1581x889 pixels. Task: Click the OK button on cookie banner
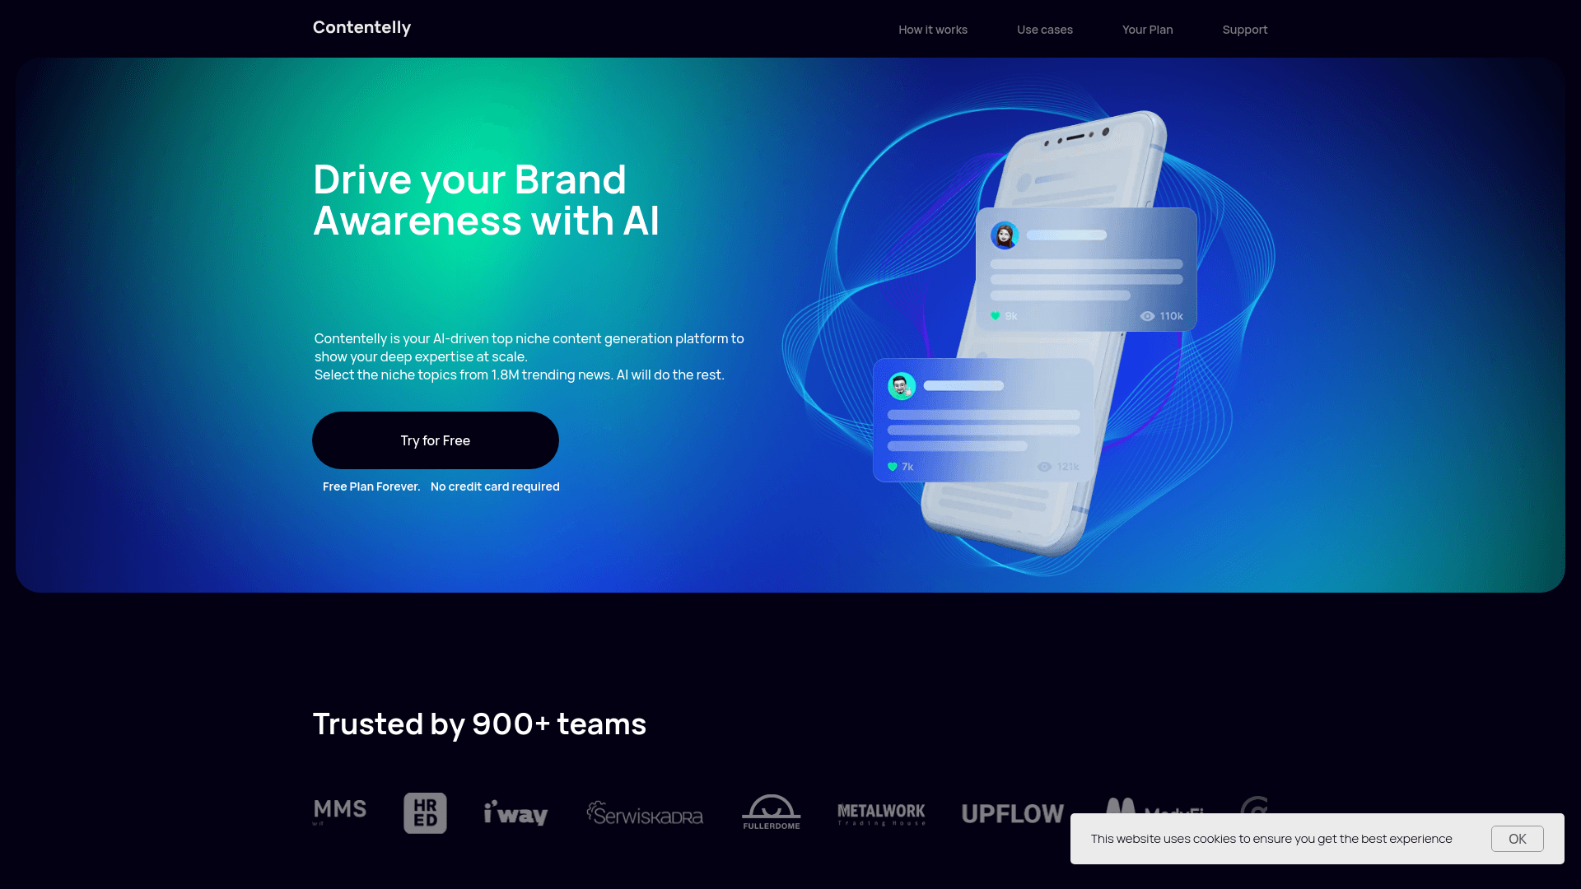[1517, 838]
